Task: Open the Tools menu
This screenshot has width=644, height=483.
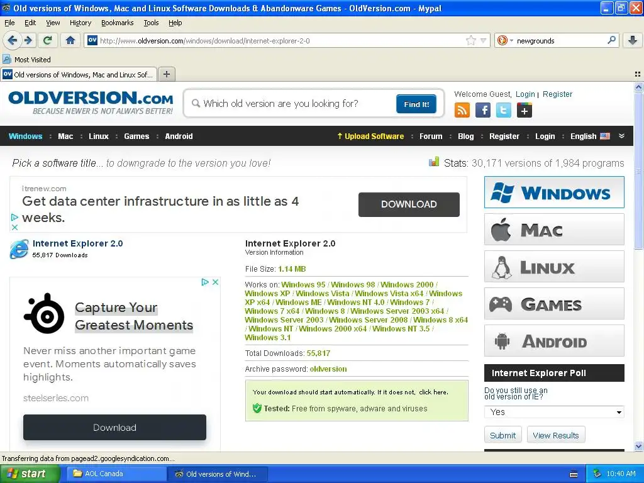Action: 151,23
